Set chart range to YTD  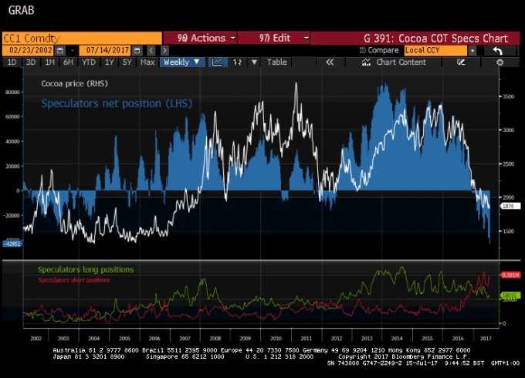point(89,62)
